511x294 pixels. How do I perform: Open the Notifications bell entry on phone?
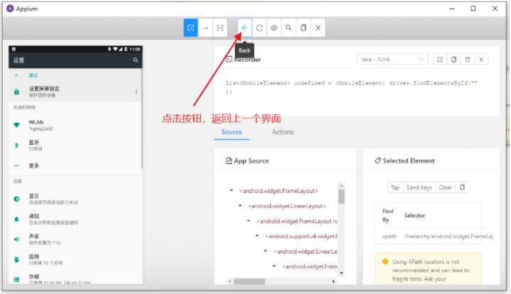click(76, 219)
